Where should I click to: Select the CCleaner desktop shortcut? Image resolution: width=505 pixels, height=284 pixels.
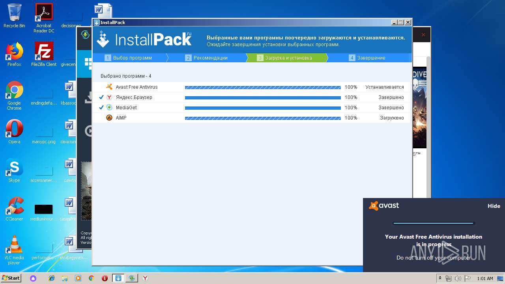(14, 209)
